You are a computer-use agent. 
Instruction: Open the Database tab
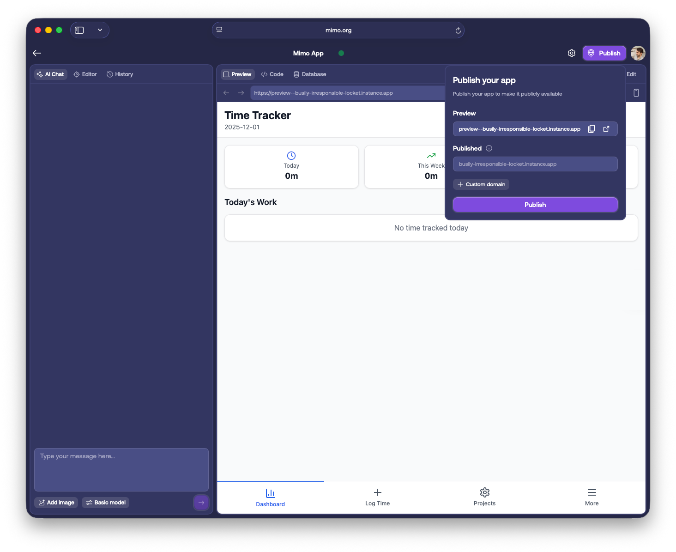309,74
